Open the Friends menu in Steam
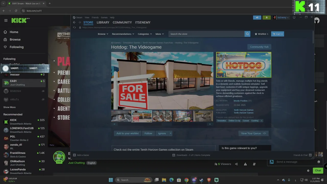 pos(95,18)
